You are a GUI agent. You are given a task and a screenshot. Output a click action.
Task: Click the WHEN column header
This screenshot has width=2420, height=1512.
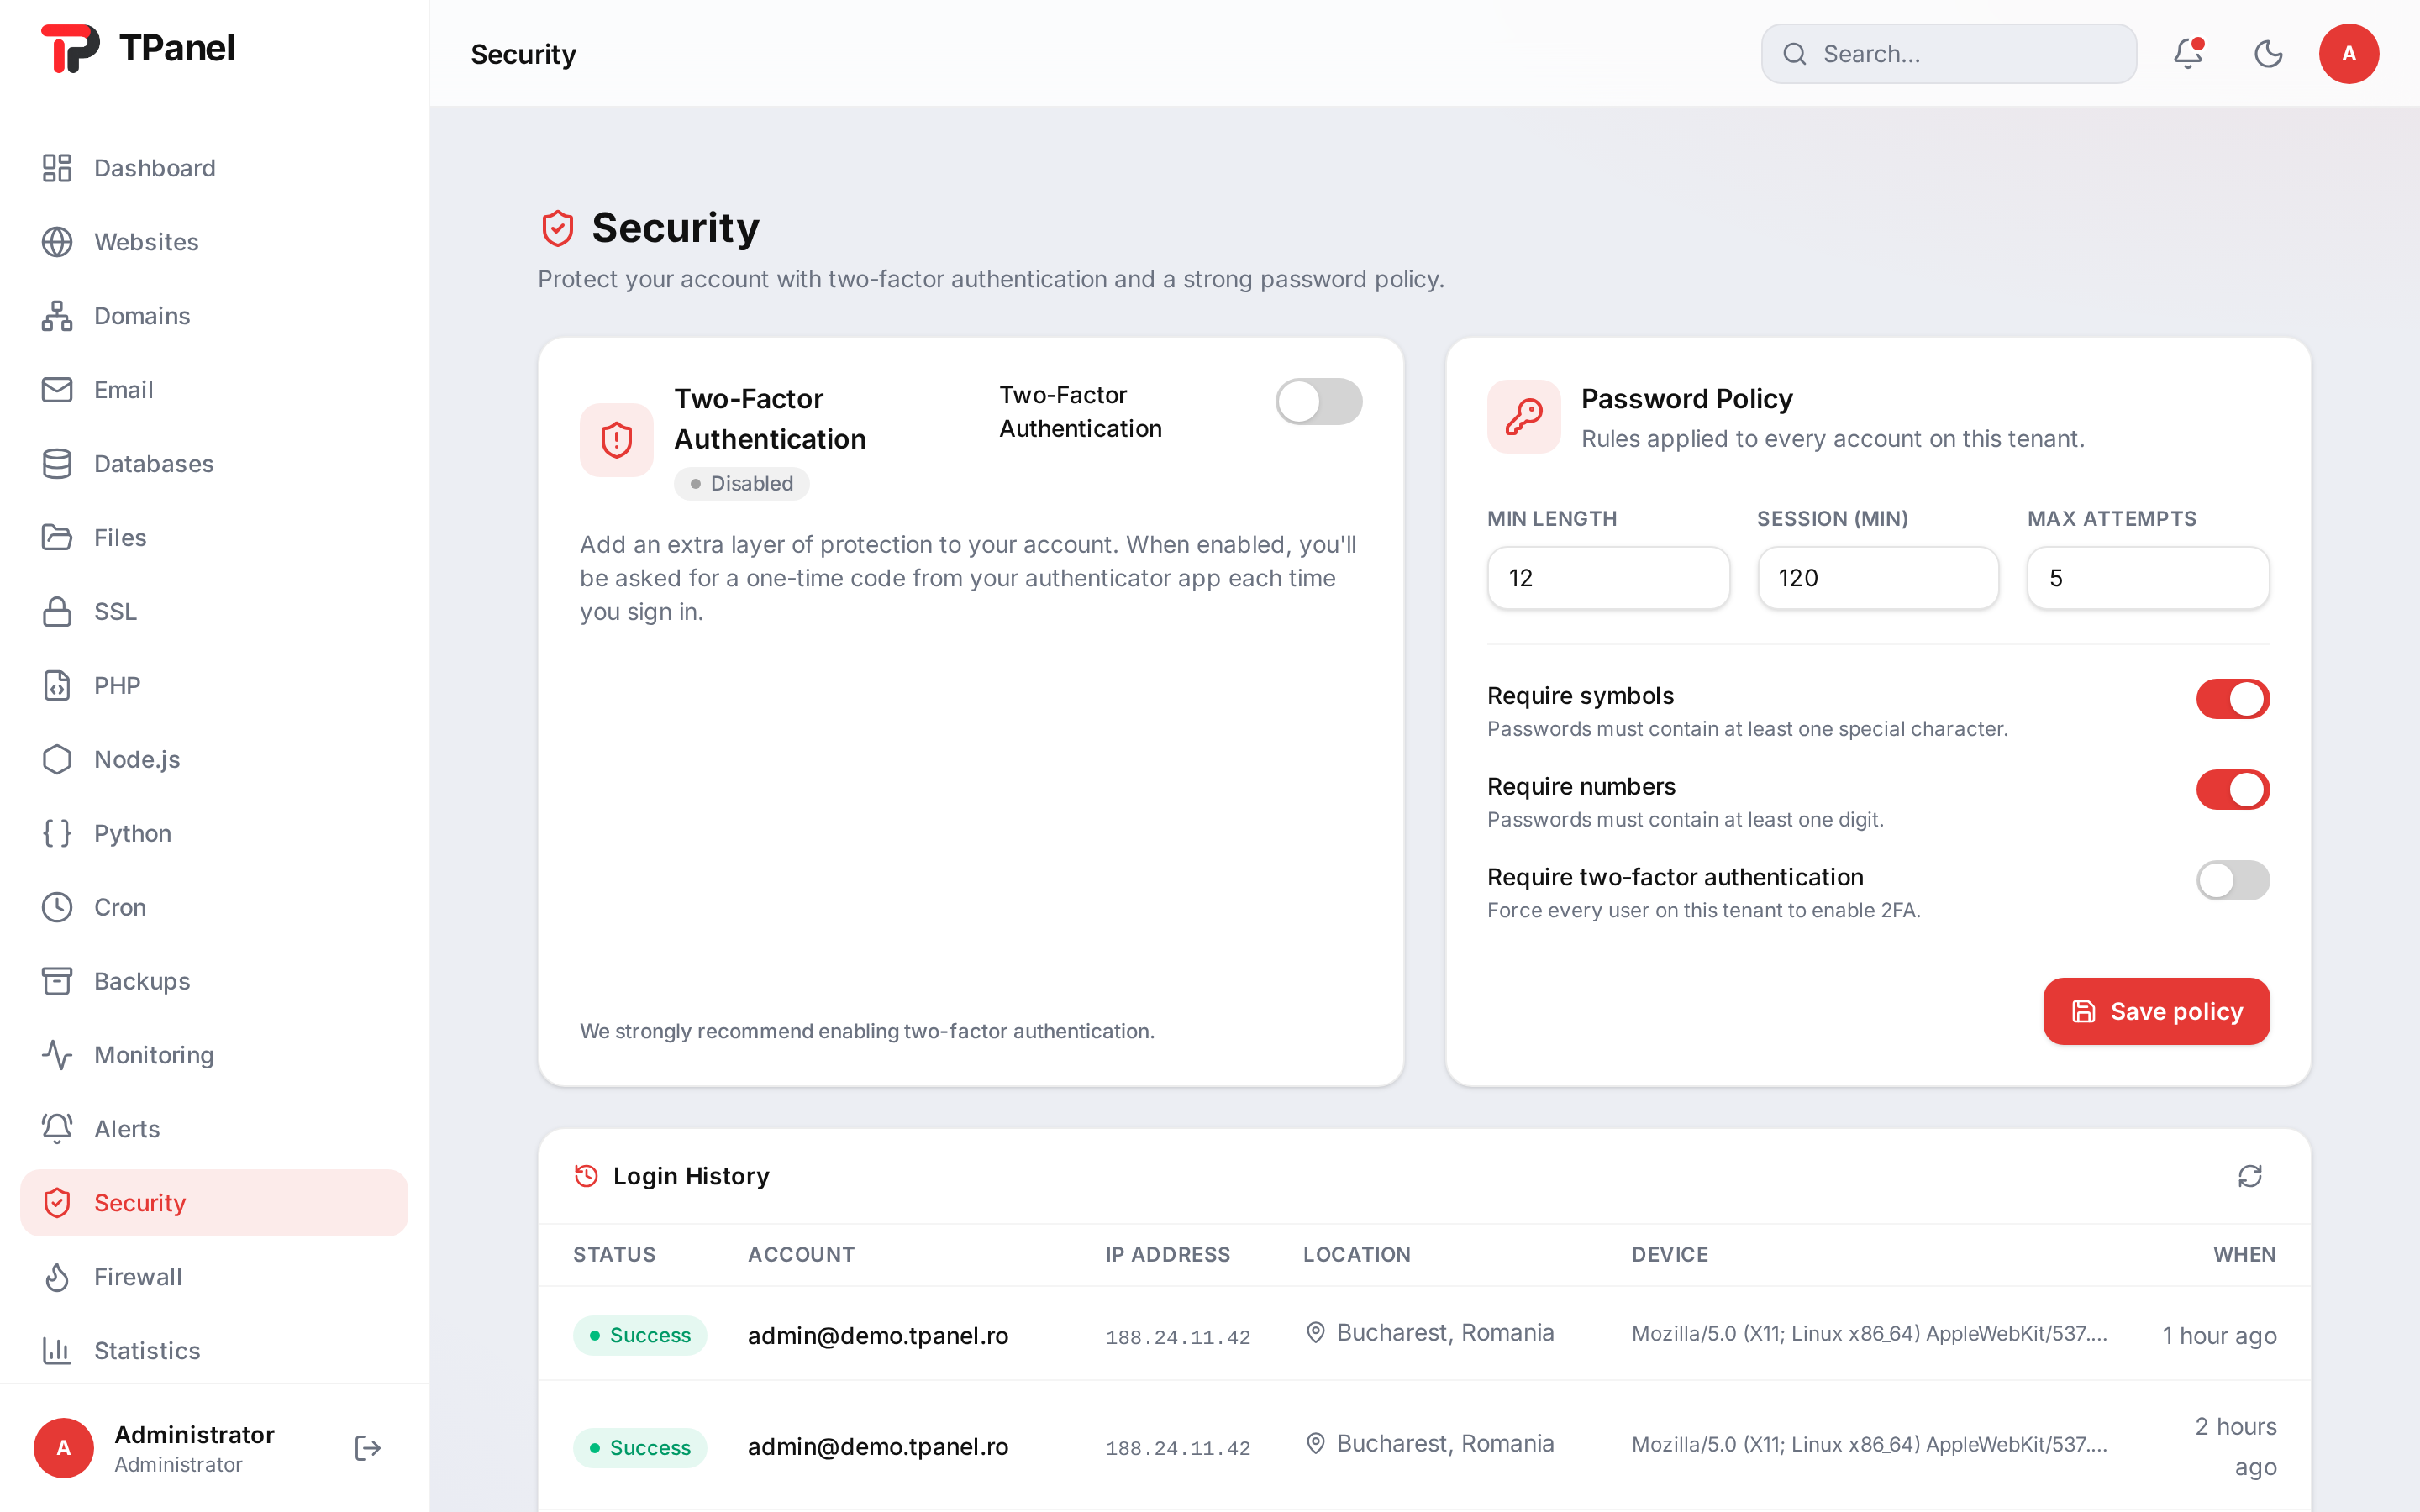(x=2244, y=1254)
